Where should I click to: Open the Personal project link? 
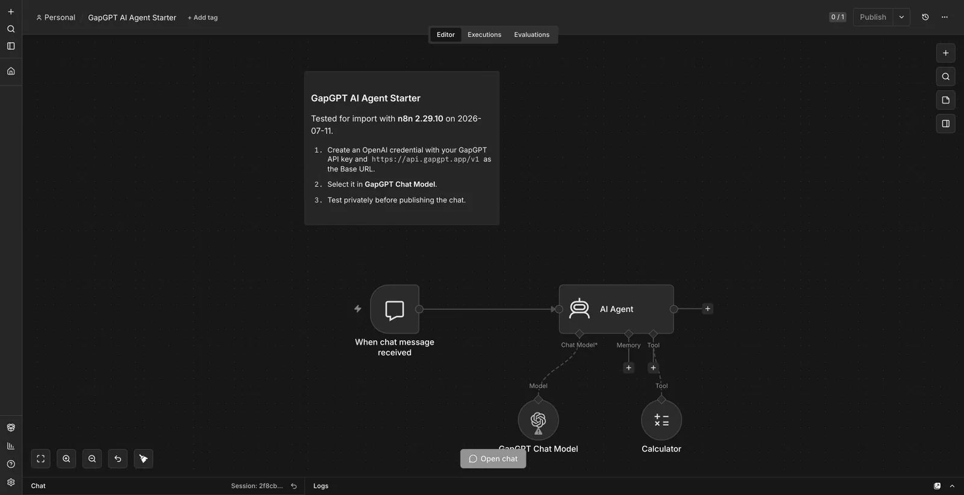pyautogui.click(x=55, y=17)
